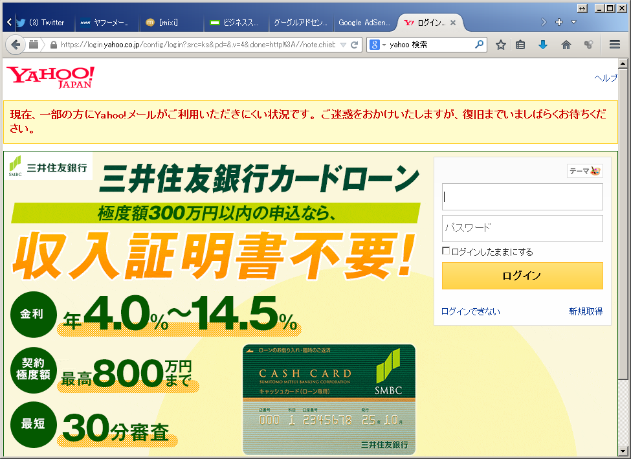The height and width of the screenshot is (459, 631).
Task: Open the ヘルプ link
Action: [x=606, y=78]
